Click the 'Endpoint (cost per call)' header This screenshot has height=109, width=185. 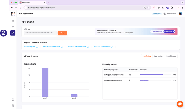point(111,70)
